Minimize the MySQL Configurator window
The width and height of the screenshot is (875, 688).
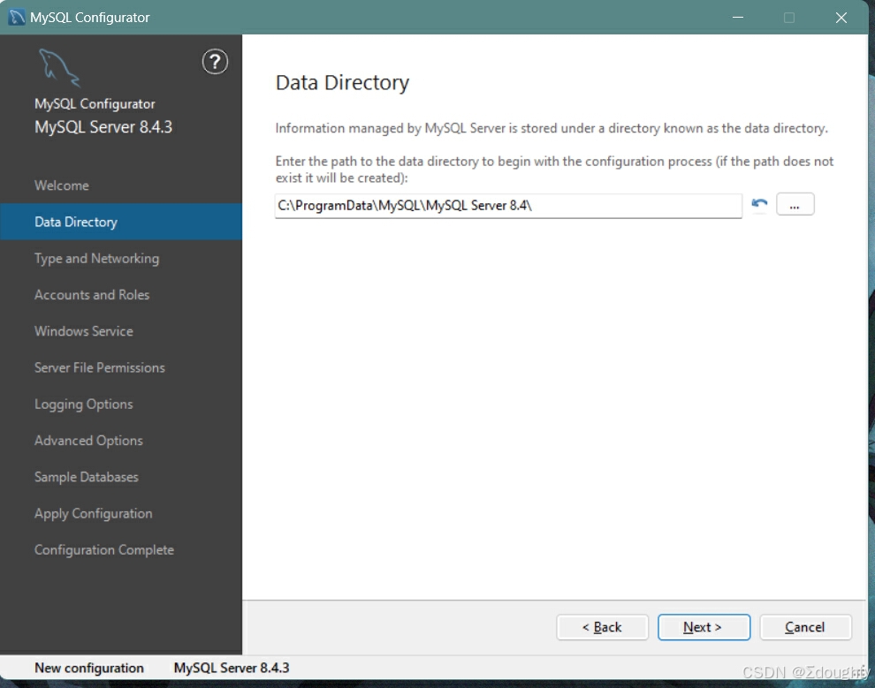(738, 18)
